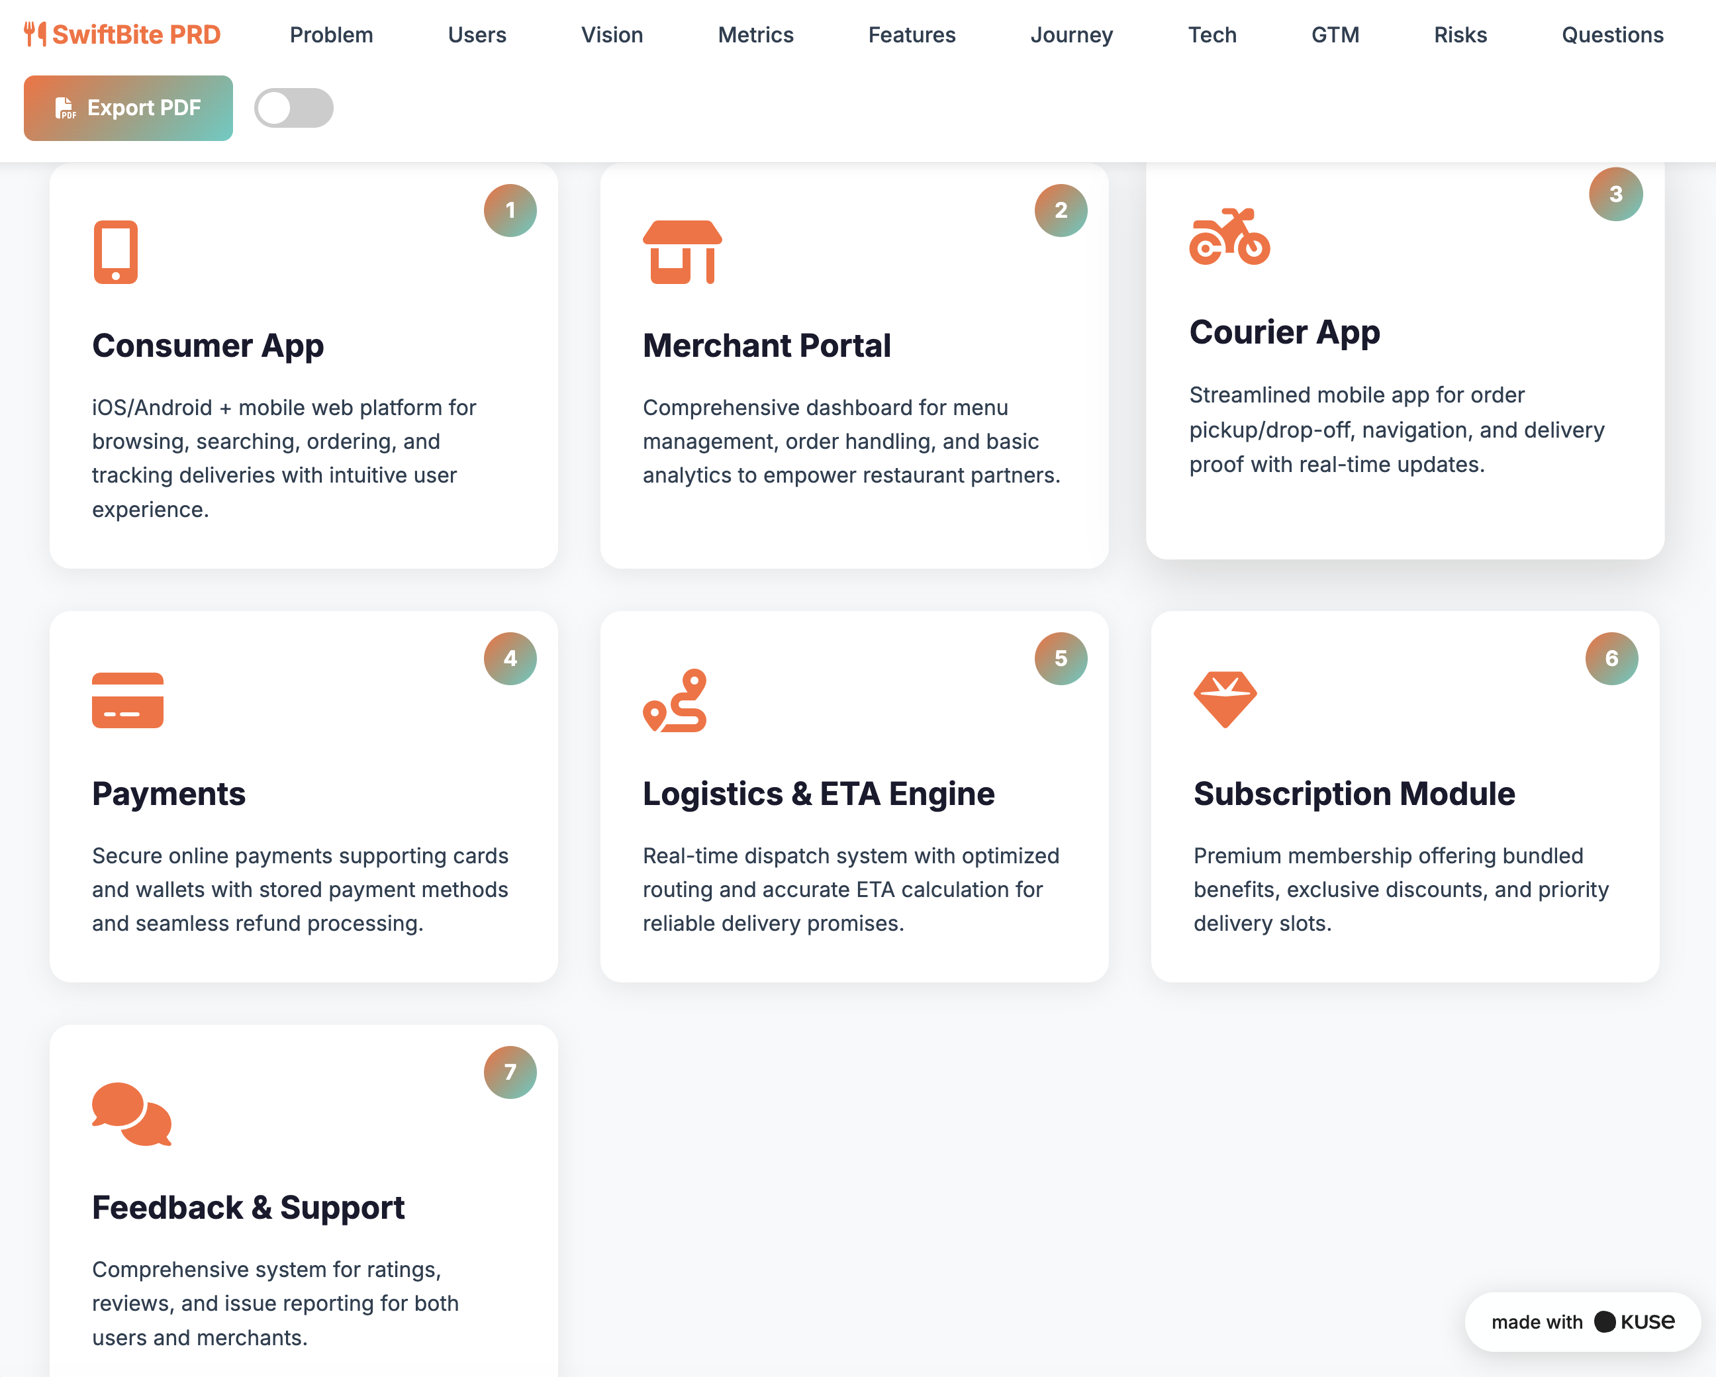Screen dimensions: 1716x1377
Task: Open the Journey section
Action: click(x=1072, y=35)
